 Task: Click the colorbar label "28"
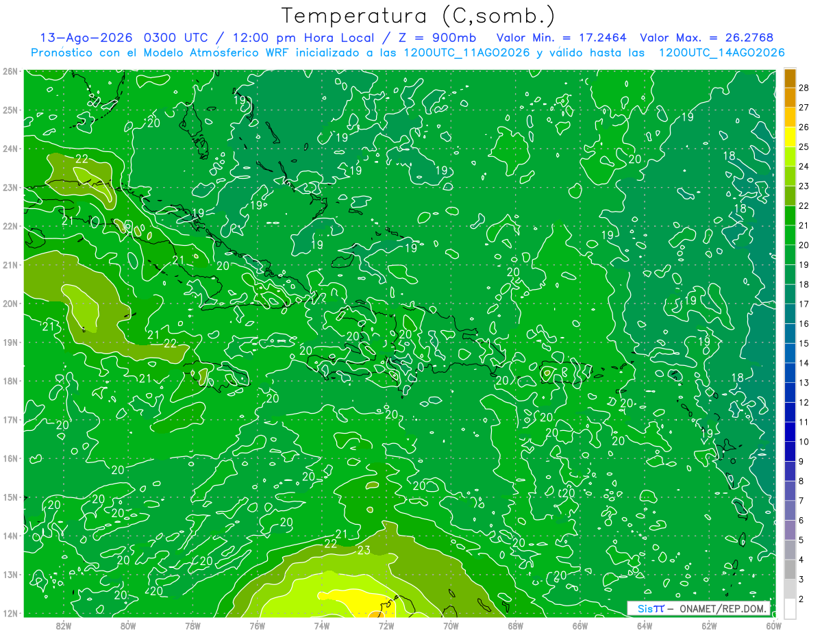[804, 88]
